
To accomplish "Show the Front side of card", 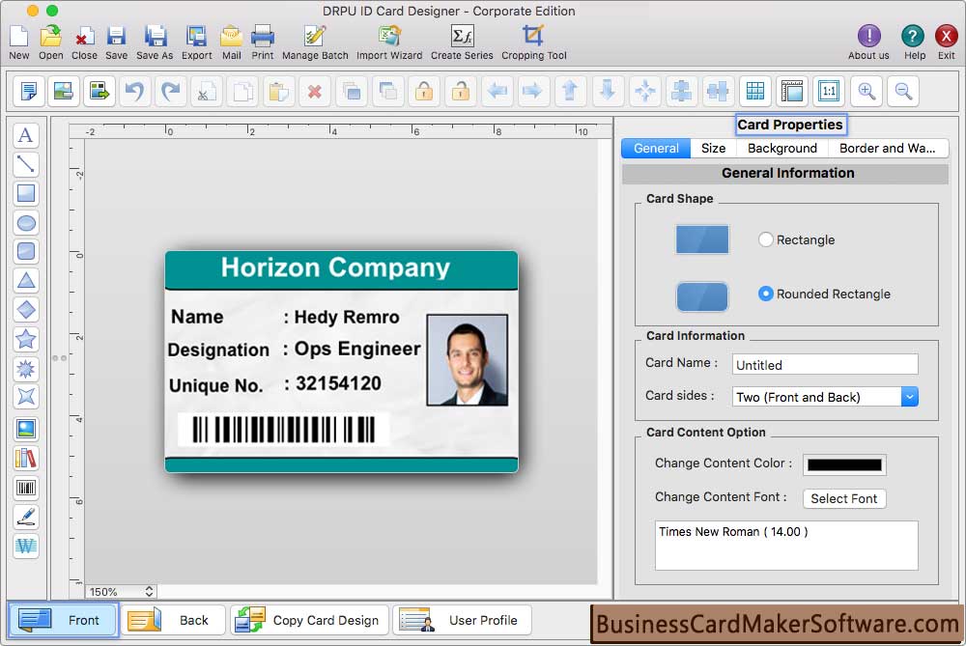I will coord(63,620).
